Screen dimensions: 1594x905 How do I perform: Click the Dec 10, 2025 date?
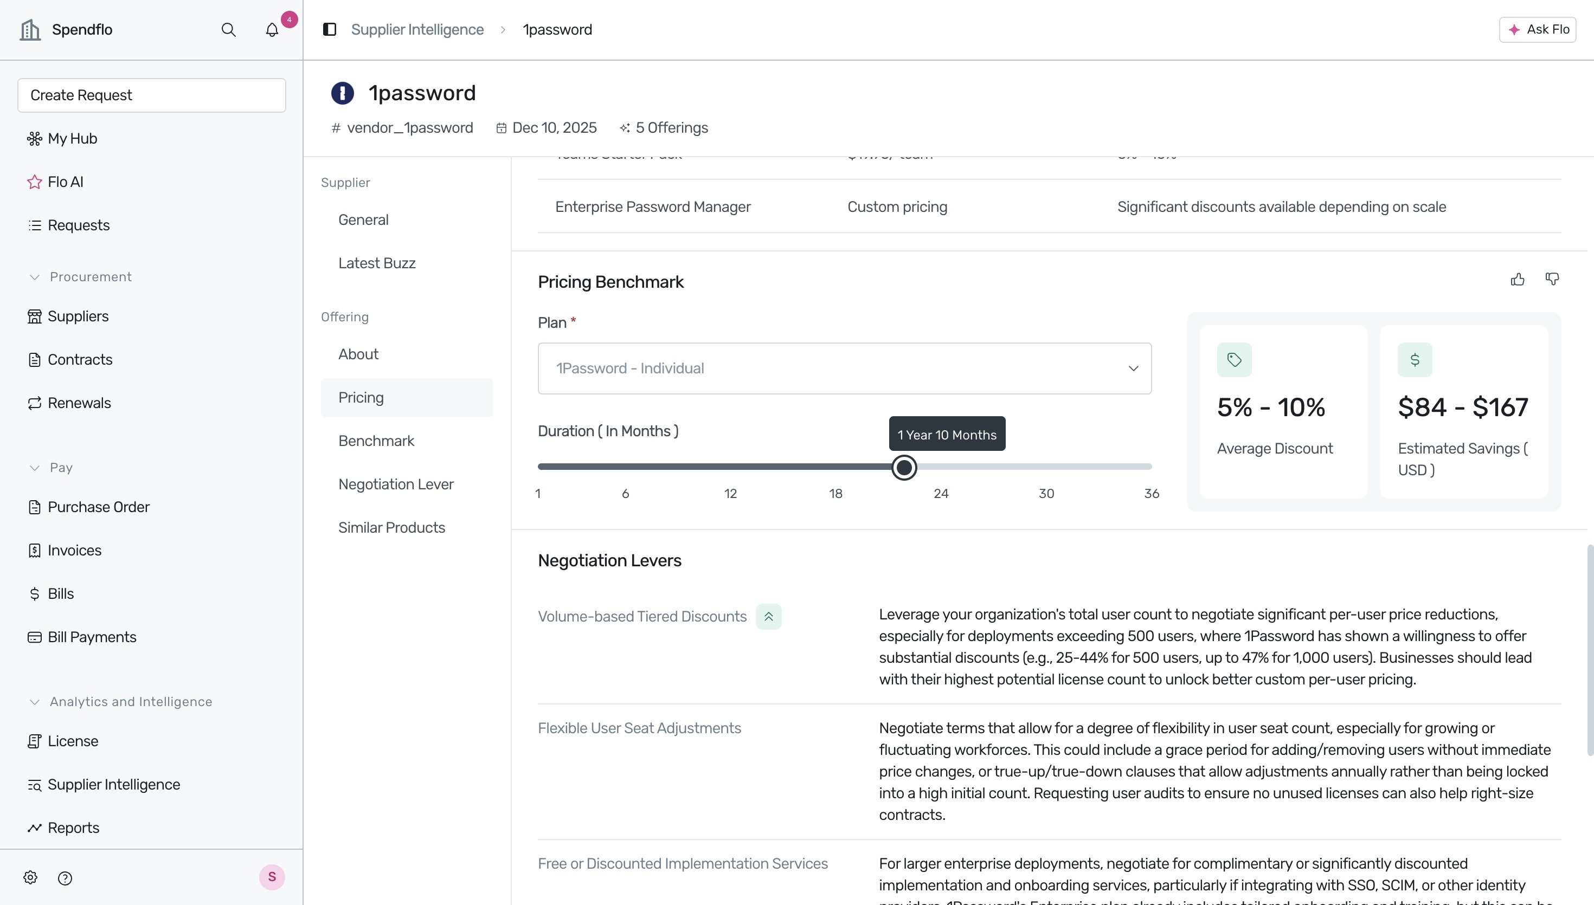[x=555, y=128]
